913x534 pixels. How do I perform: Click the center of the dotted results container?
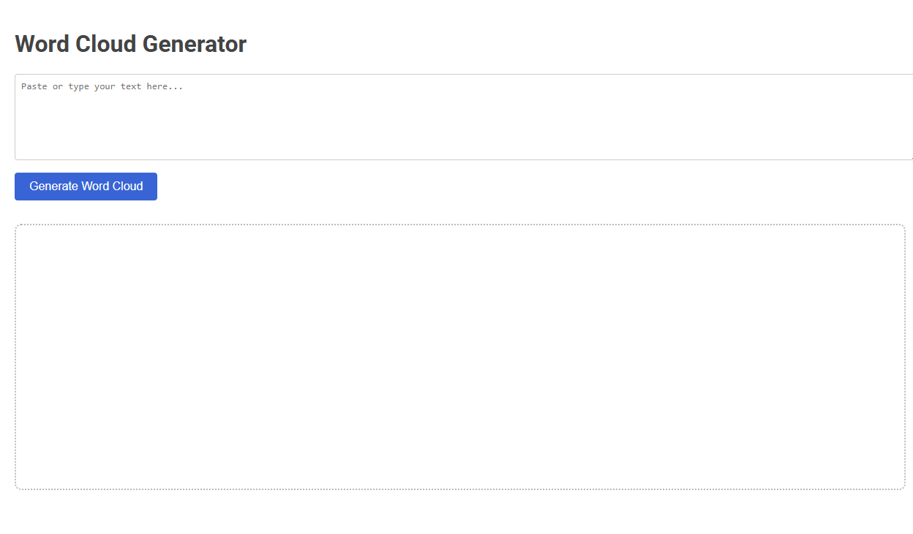[x=459, y=356]
